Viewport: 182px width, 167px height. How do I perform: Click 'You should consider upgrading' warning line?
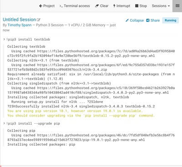pyautogui.click(x=81, y=116)
